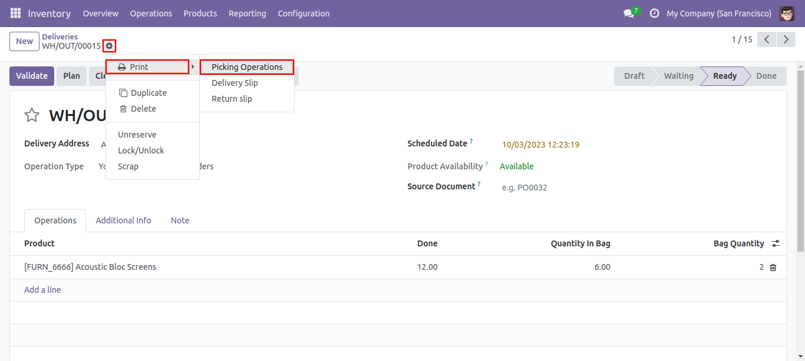
Task: Click the 1 / 15 record pager counter
Action: click(742, 39)
